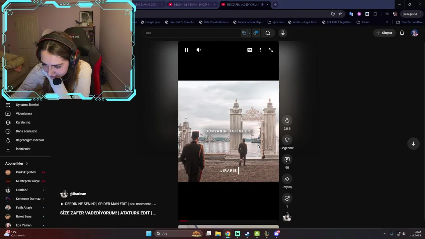
Task: Show hidden system tray icons
Action: point(384,234)
